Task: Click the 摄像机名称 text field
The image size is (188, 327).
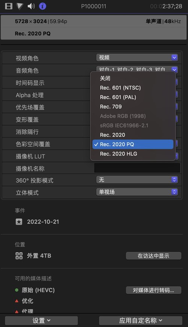Action: coord(137,168)
